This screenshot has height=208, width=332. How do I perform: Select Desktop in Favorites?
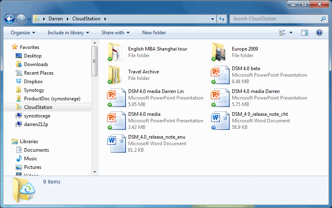click(x=33, y=56)
